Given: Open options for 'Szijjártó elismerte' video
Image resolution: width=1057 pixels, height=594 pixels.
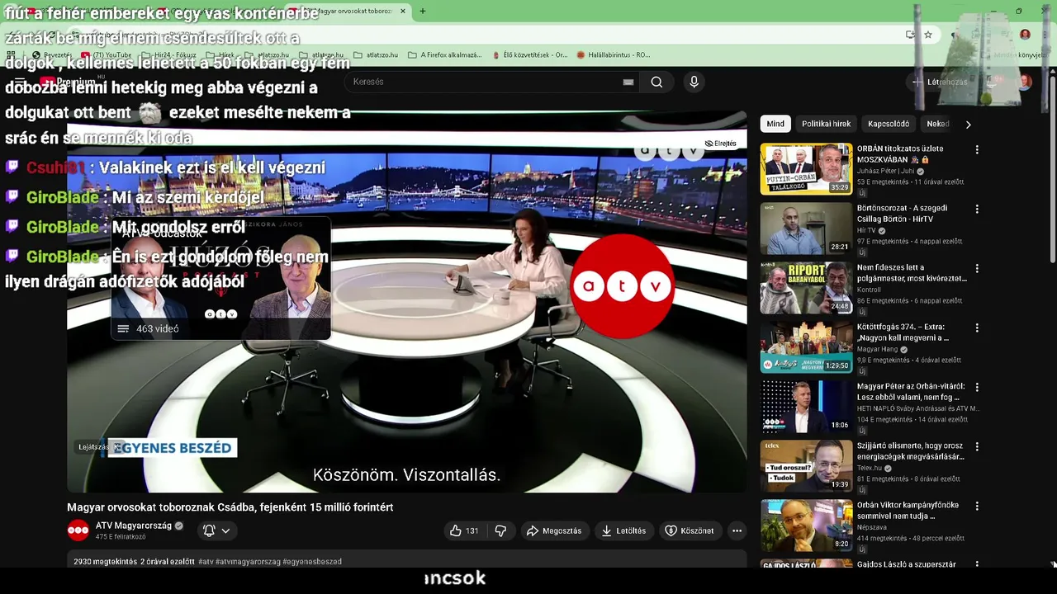Looking at the screenshot, I should click(977, 447).
